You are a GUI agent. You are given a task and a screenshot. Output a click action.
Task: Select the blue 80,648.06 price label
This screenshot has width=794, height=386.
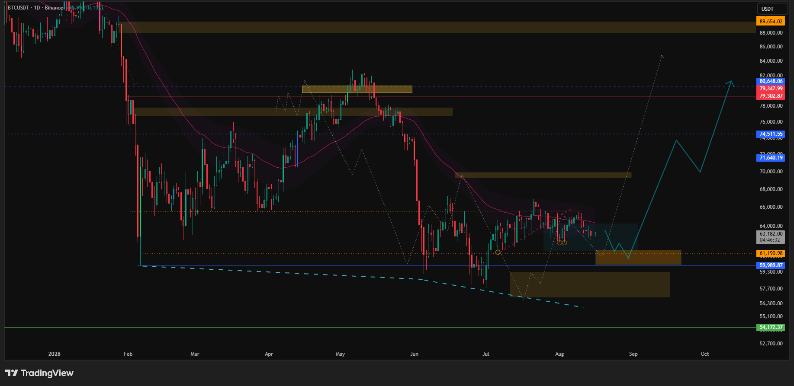(771, 81)
